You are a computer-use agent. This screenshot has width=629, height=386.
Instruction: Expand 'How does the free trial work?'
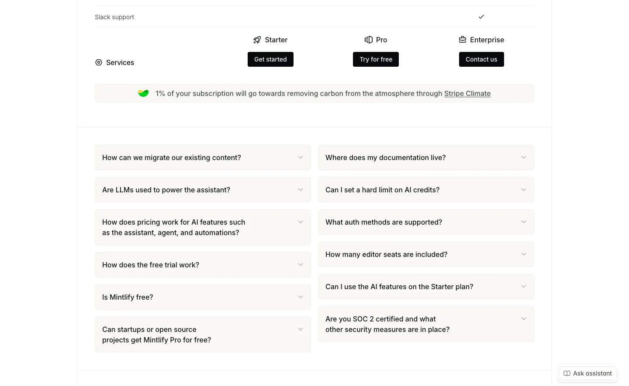click(x=203, y=265)
